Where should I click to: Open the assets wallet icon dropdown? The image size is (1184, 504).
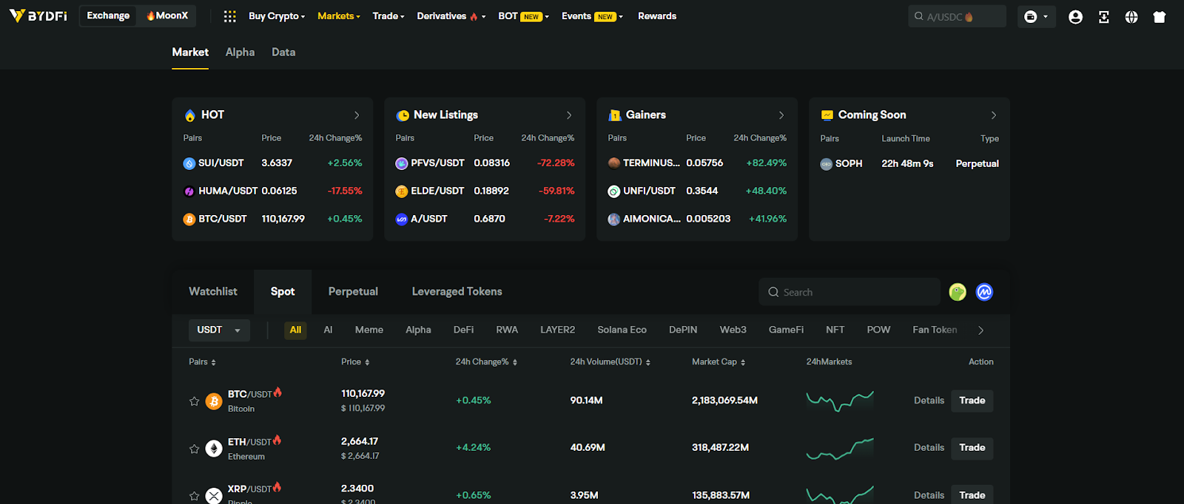(x=1036, y=16)
